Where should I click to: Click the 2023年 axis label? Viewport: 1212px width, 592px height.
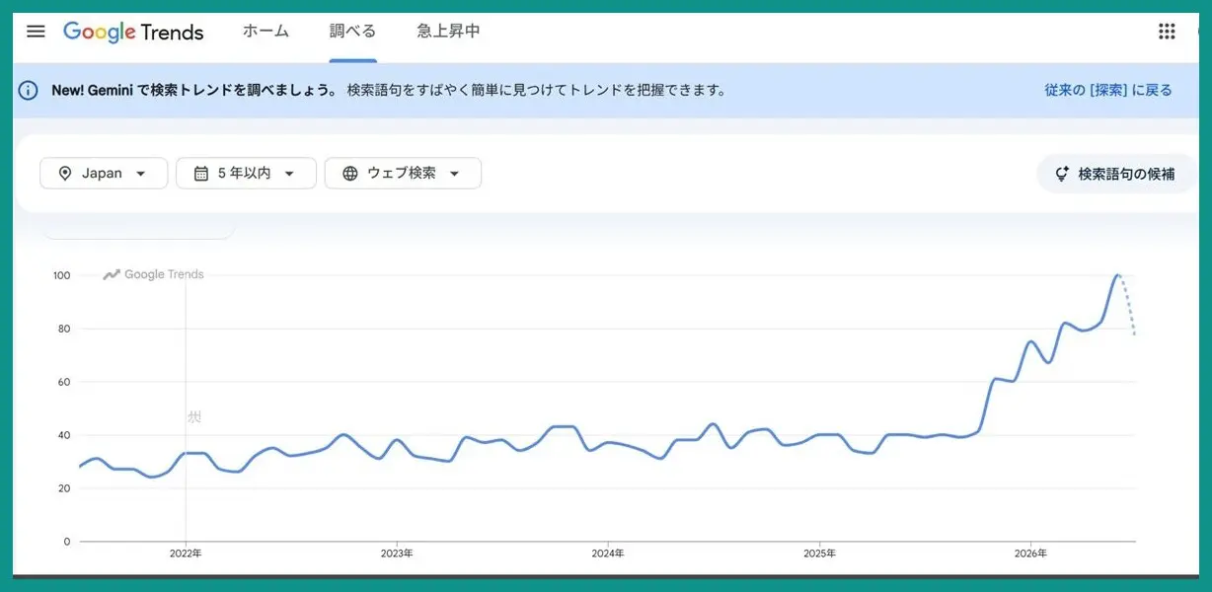(x=397, y=554)
